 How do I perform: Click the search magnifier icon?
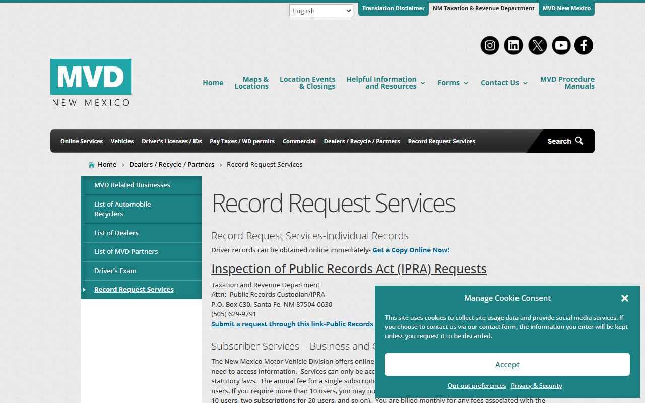pos(579,141)
